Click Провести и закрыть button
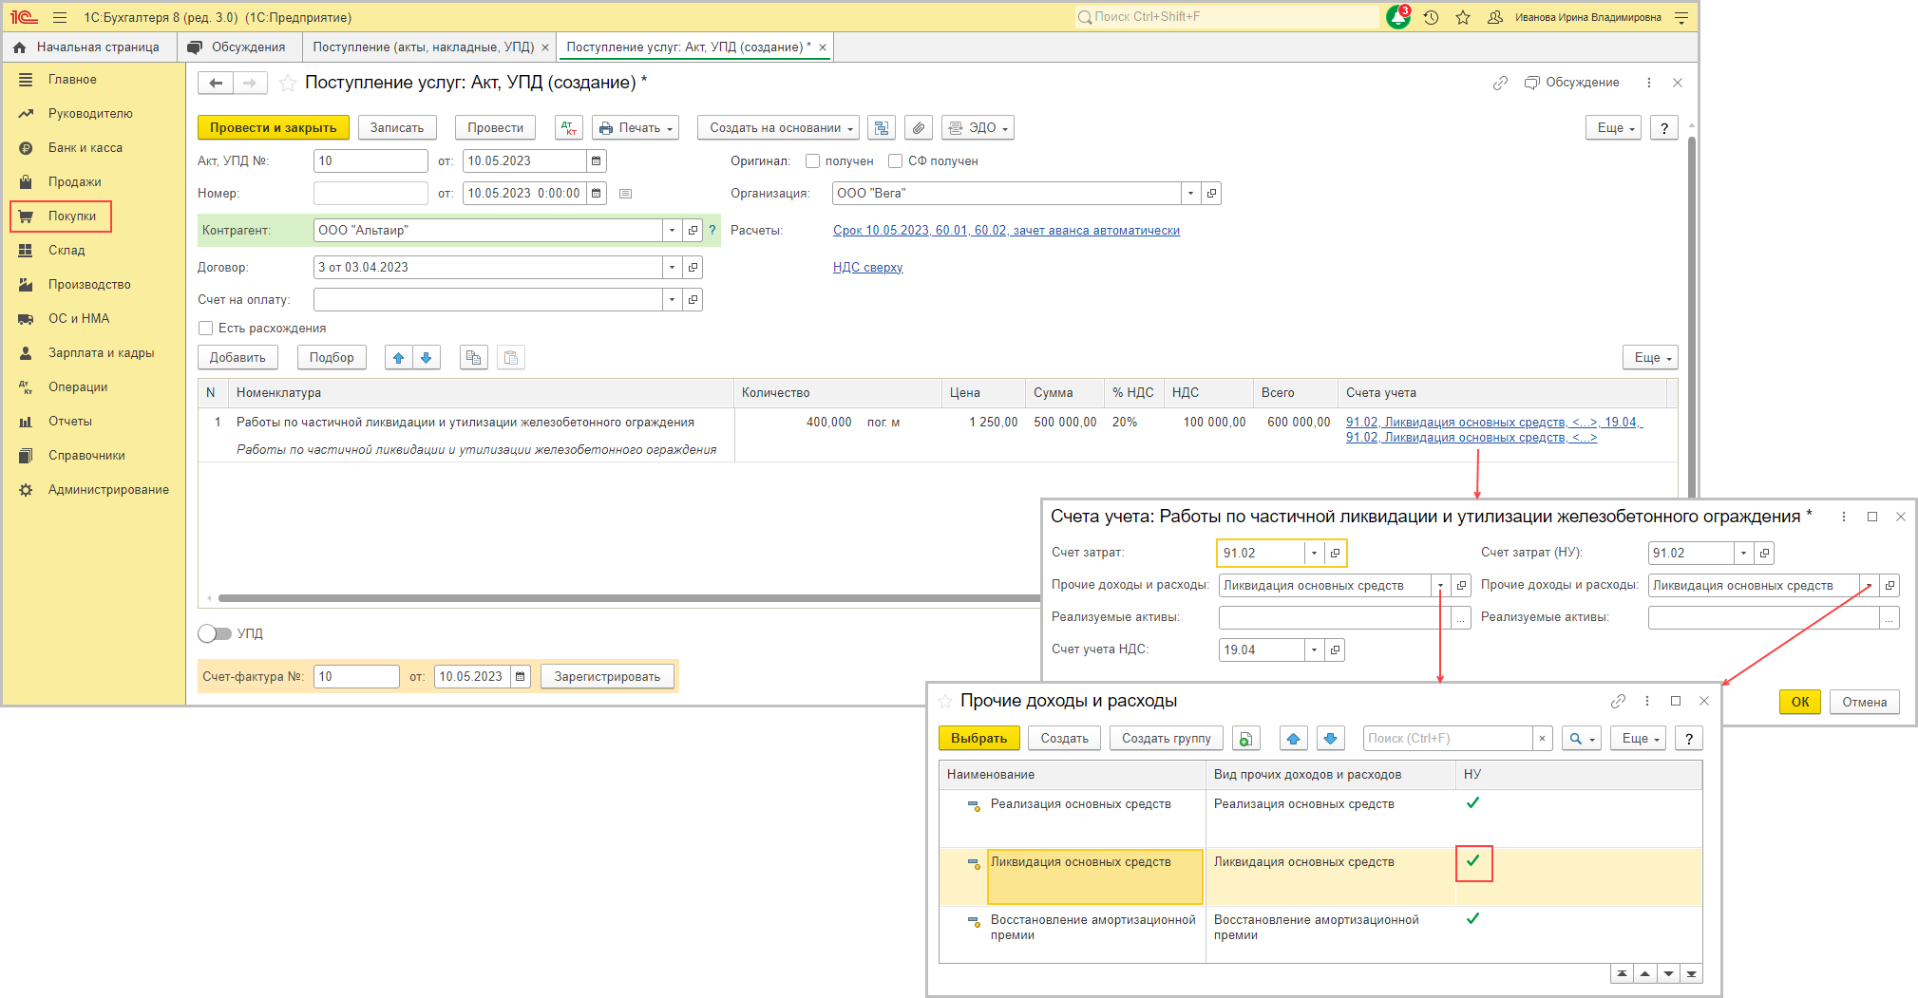This screenshot has width=1918, height=998. pyautogui.click(x=274, y=128)
